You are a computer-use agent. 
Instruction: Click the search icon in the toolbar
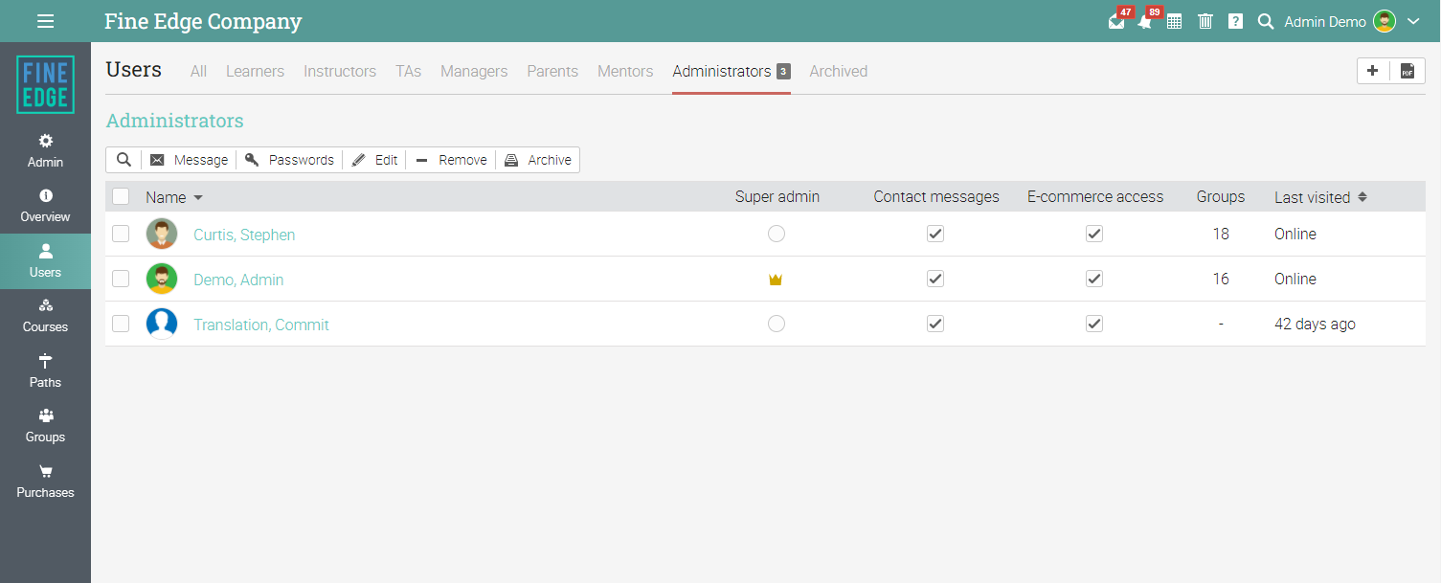[x=124, y=160]
